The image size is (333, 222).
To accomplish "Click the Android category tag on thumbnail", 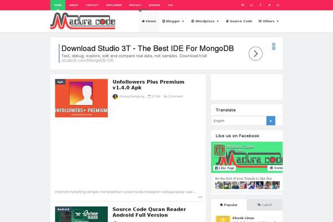I will (x=63, y=209).
